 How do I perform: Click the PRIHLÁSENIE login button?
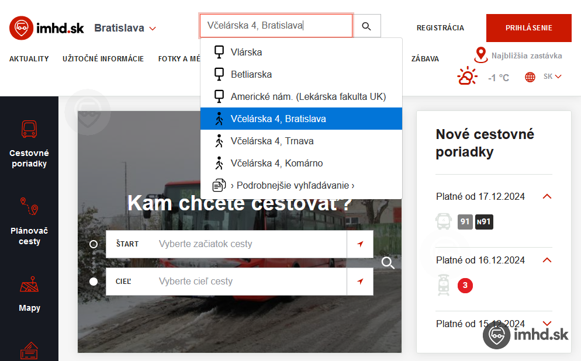pos(528,28)
